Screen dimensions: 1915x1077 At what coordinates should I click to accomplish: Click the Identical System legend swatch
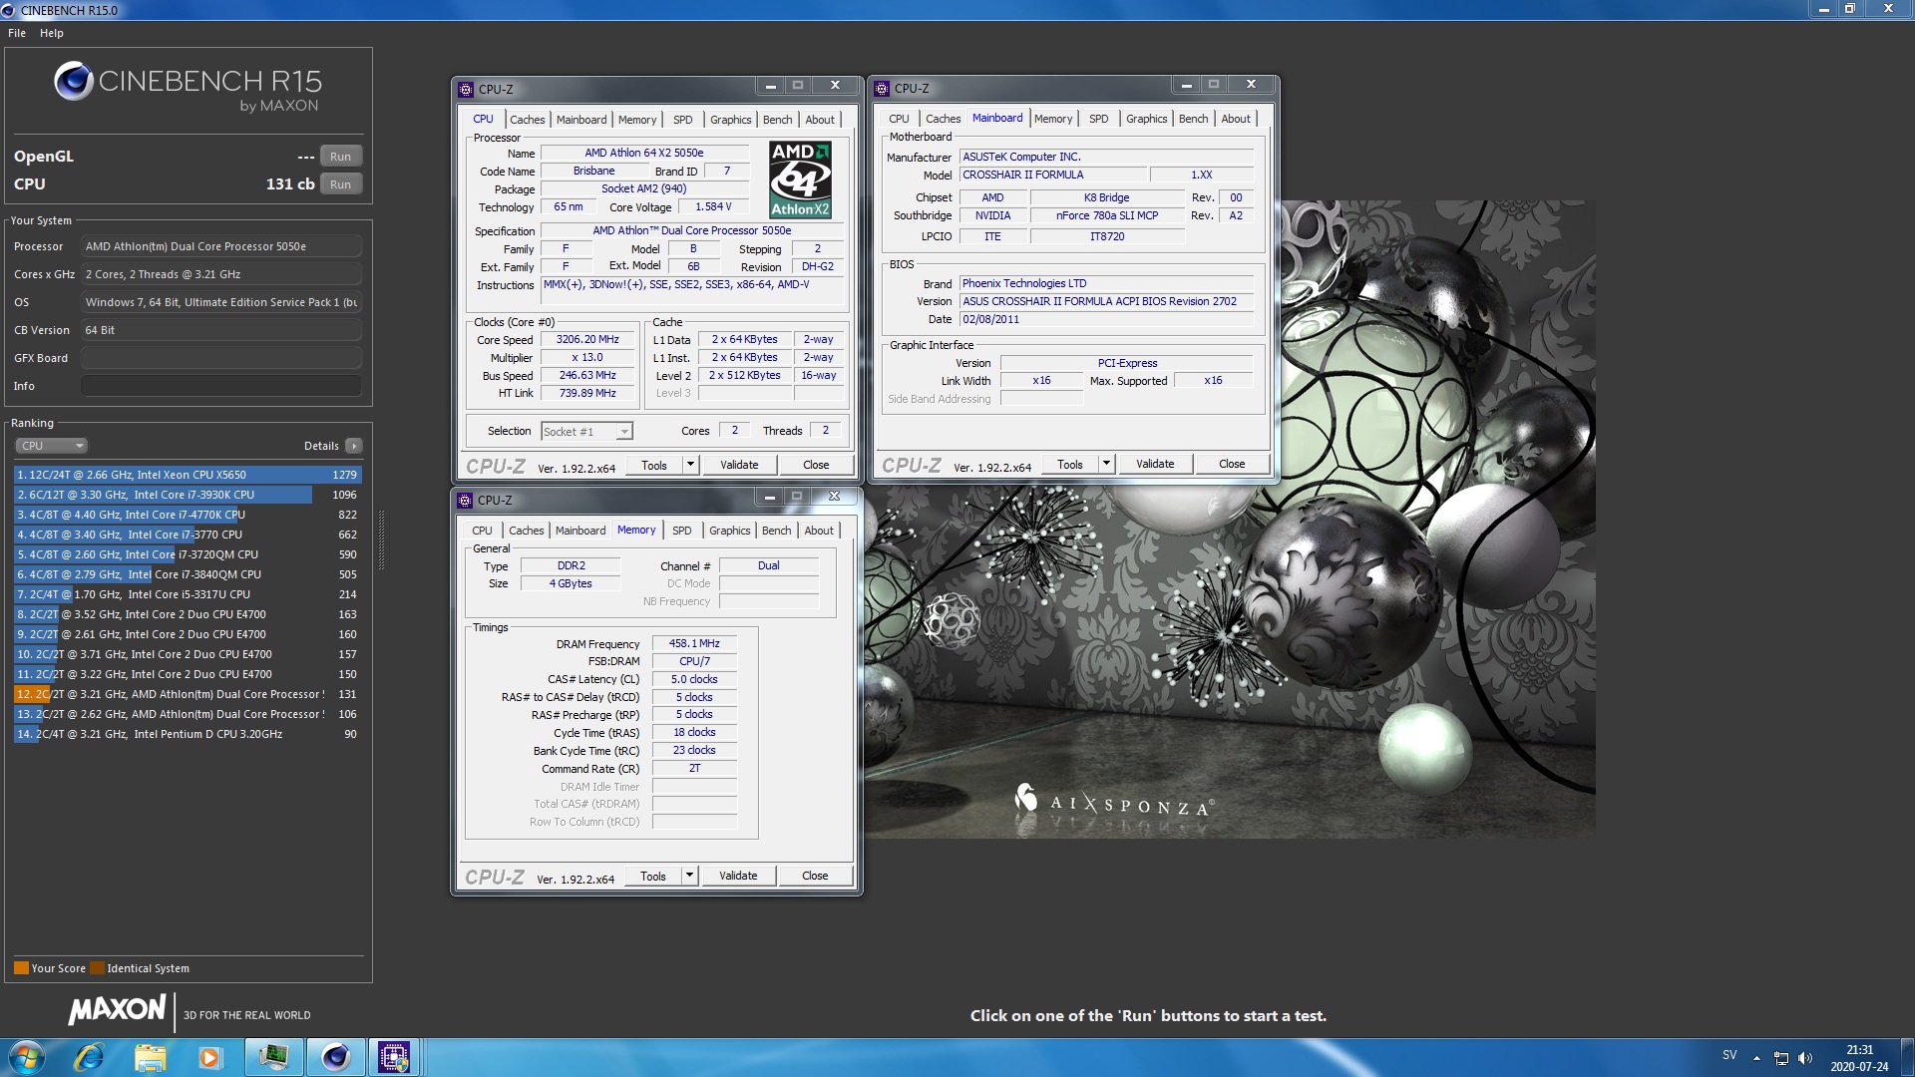pyautogui.click(x=97, y=968)
